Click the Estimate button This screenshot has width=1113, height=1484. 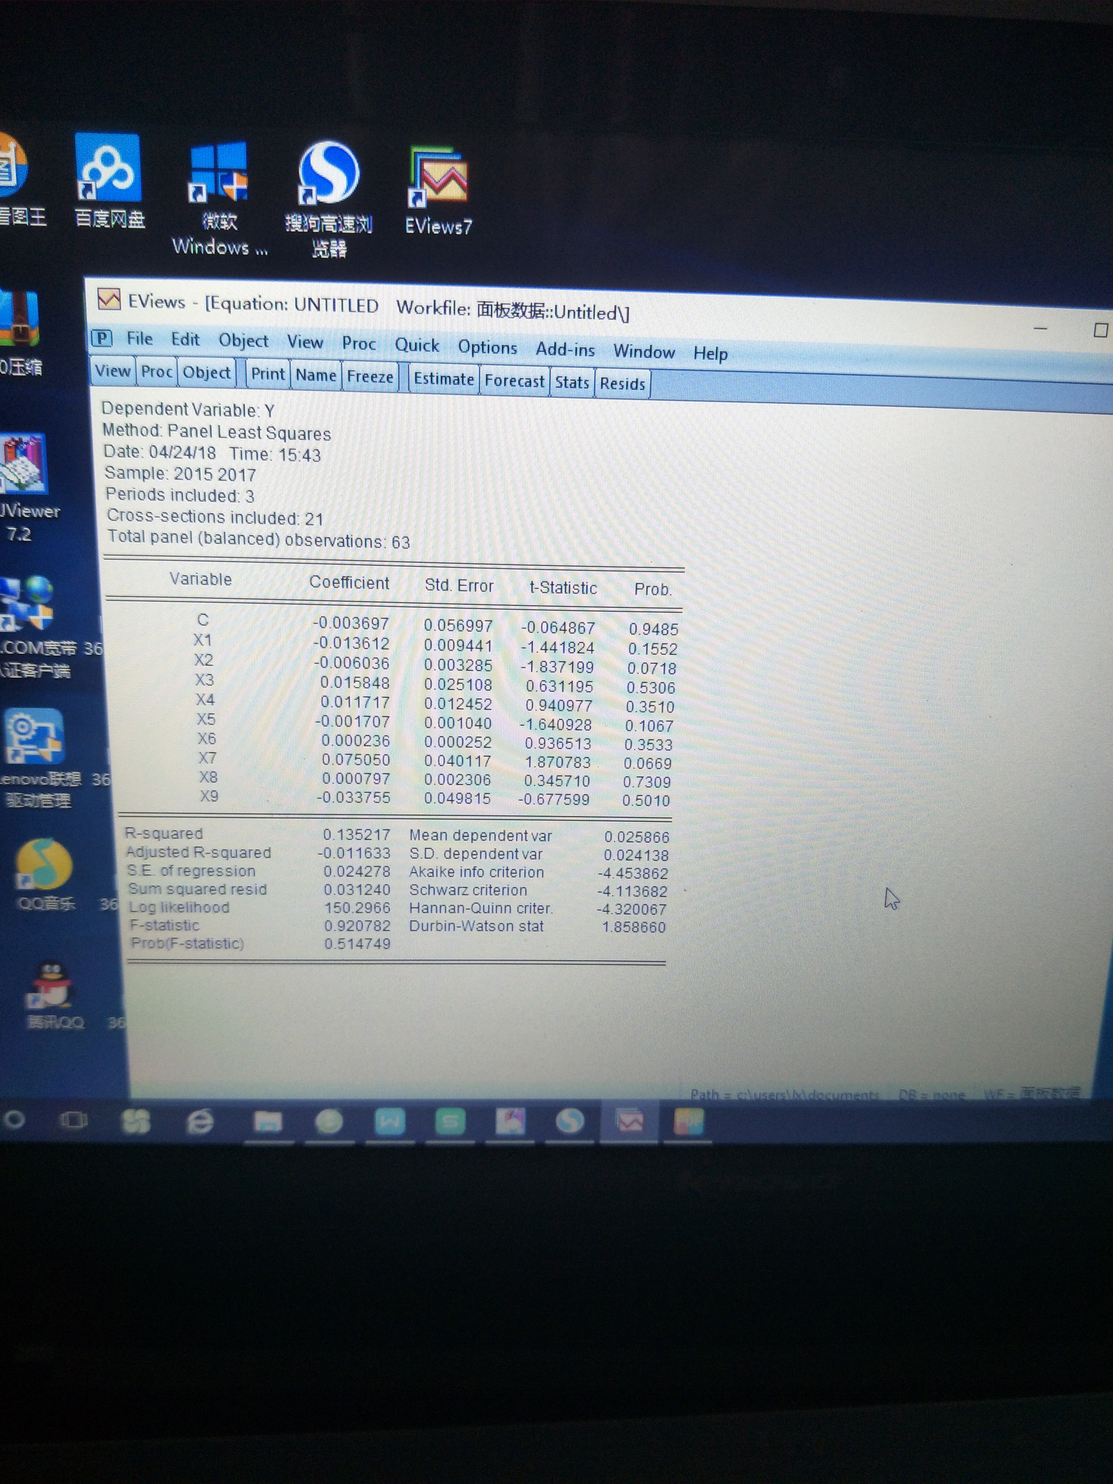coord(443,379)
